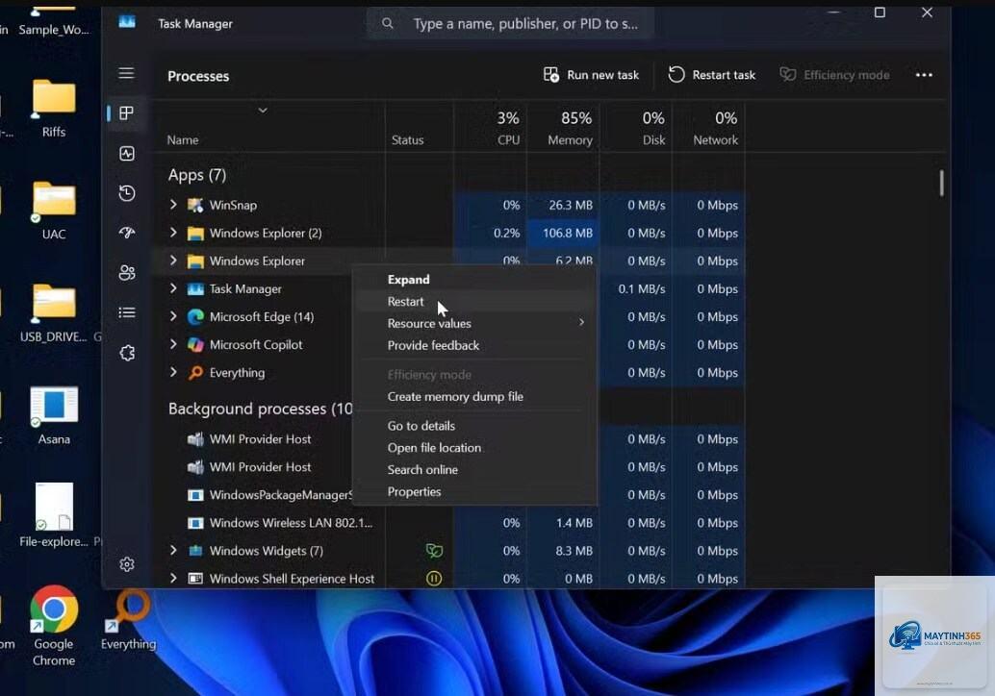Open the Services sidebar icon
The height and width of the screenshot is (696, 995).
pyautogui.click(x=126, y=353)
